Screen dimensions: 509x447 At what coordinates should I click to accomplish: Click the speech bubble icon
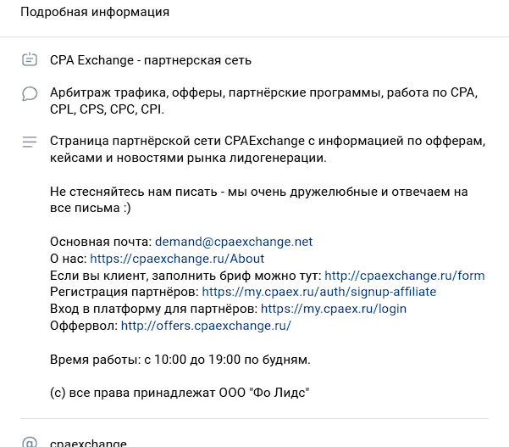tap(30, 93)
